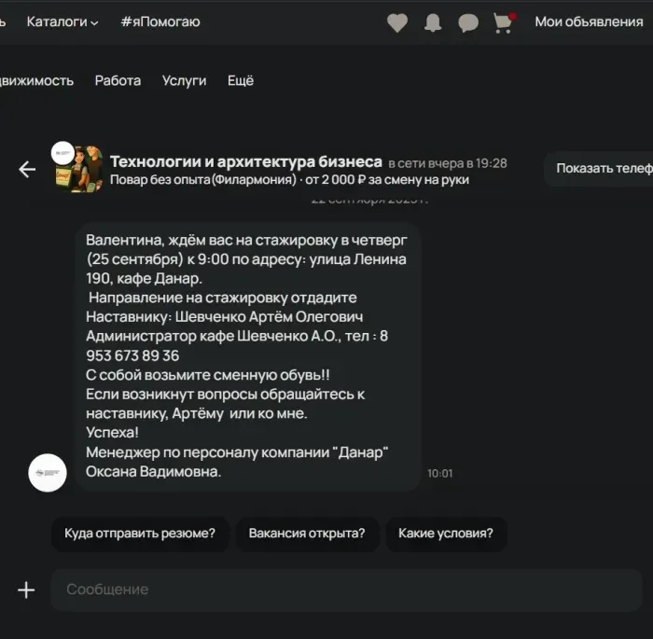653x639 pixels.
Task: Click the sender's round avatar beside the message
Action: tap(48, 473)
